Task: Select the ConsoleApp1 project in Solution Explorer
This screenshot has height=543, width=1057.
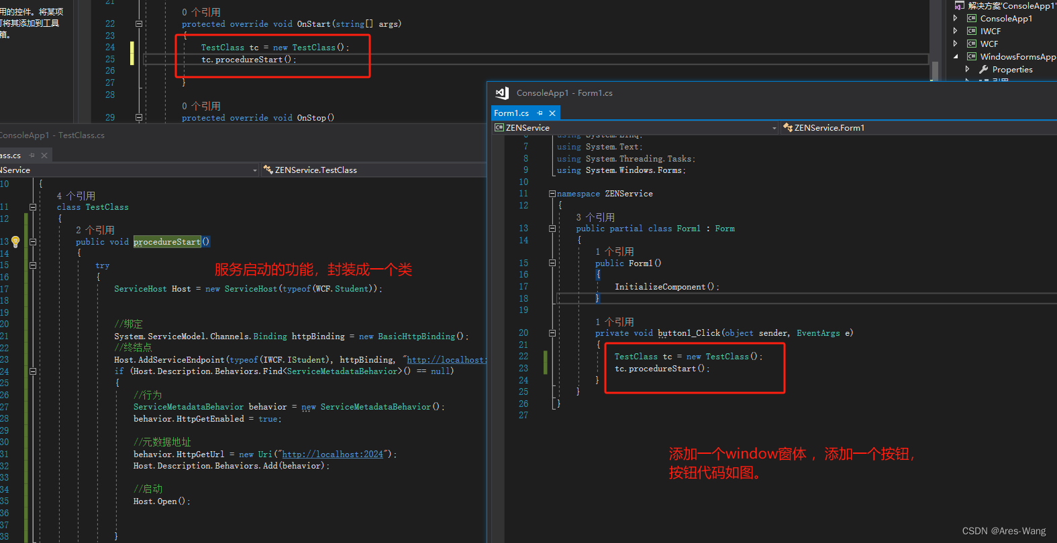Action: point(1006,18)
